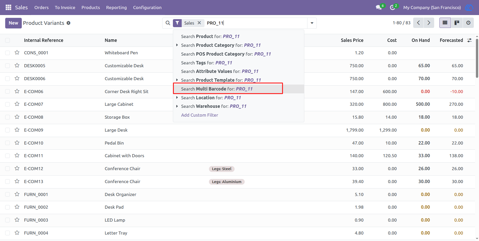This screenshot has height=241, width=479.
Task: Choose Search Product for PRO_11
Action: pyautogui.click(x=238, y=36)
